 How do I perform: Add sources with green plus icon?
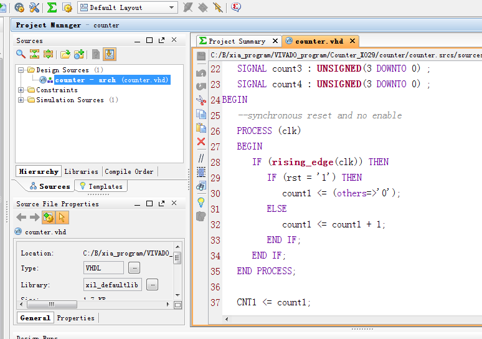point(79,54)
